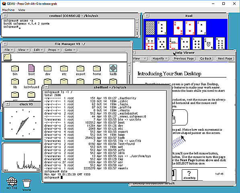
Task: Click the 'Introducing Your Sun Desktop' heading
Action: [169, 74]
